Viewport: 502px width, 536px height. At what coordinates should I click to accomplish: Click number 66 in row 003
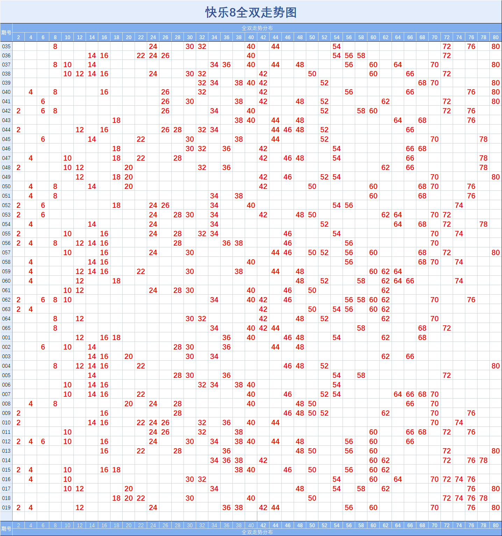(410, 356)
